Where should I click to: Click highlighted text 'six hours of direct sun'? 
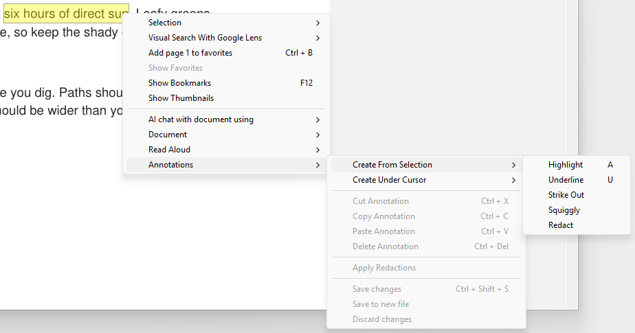66,13
